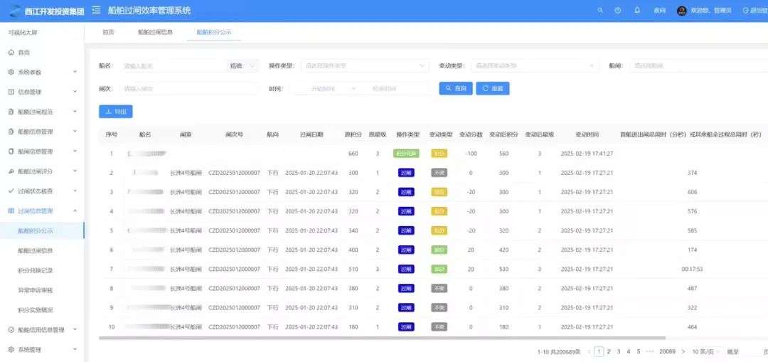Image resolution: width=768 pixels, height=362 pixels.
Task: Open the 操作类型 dropdown
Action: [365, 66]
